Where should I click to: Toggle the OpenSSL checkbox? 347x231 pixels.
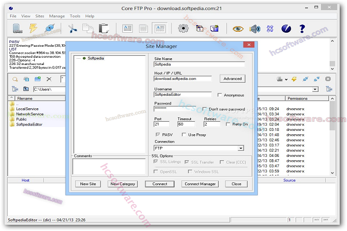click(156, 171)
